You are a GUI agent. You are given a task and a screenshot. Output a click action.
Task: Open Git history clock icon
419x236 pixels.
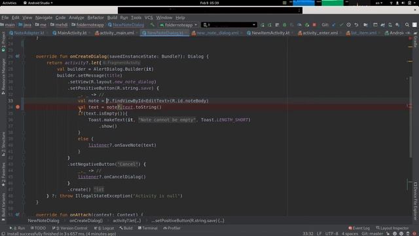click(349, 25)
